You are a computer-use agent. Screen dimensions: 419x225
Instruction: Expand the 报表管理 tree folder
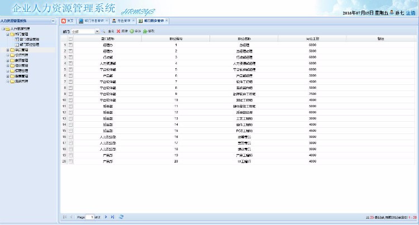coord(8,76)
